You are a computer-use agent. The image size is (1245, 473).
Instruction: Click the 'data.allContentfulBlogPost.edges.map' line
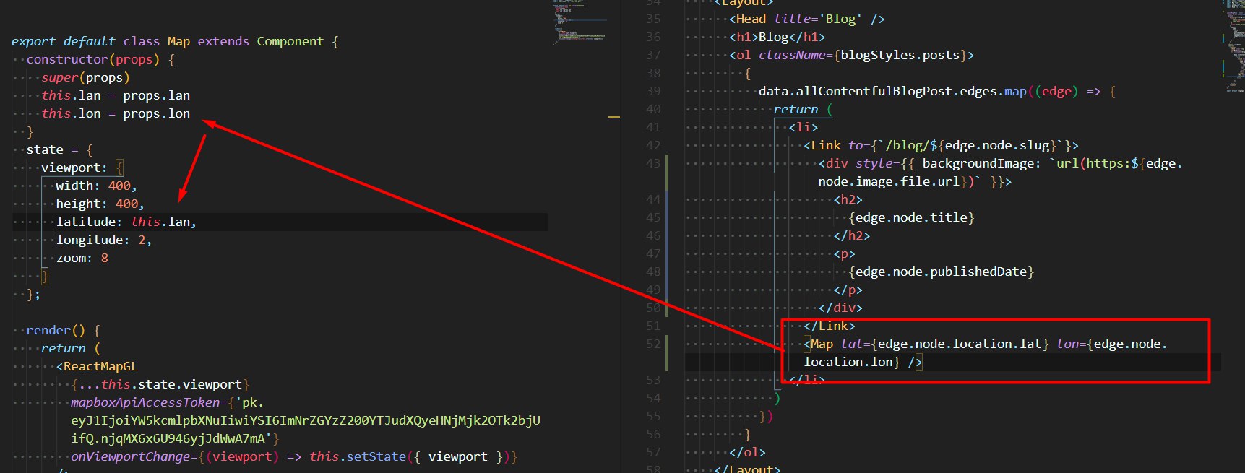tap(937, 91)
